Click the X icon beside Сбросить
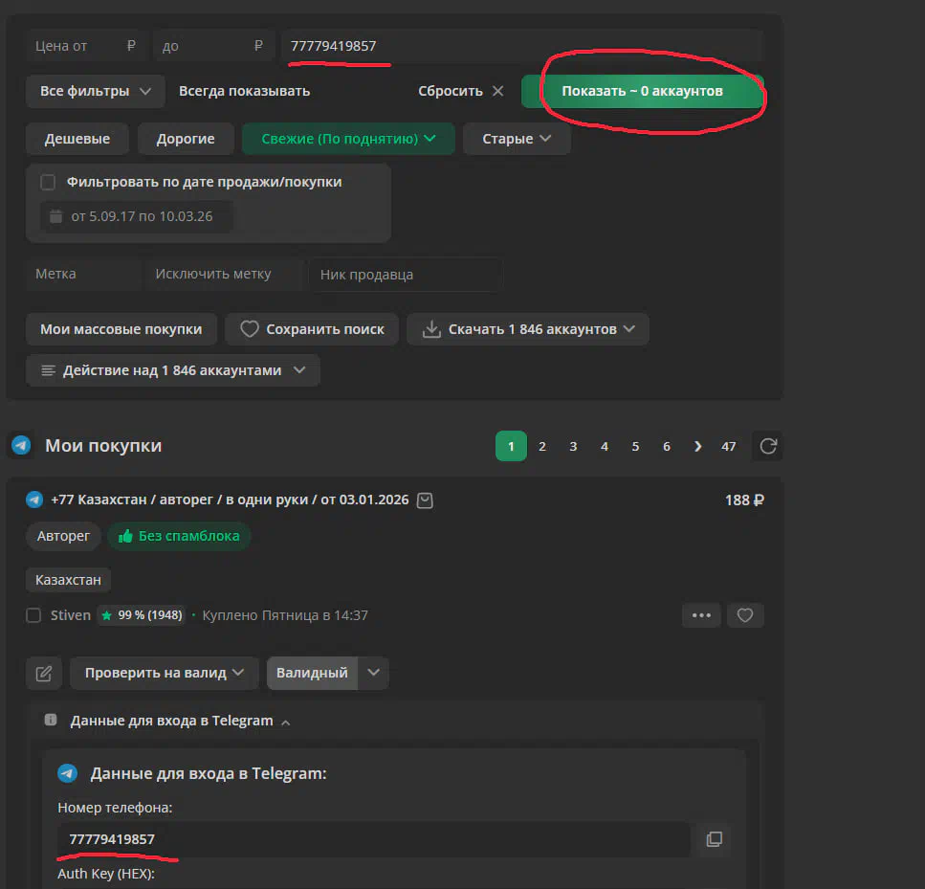The width and height of the screenshot is (925, 889). click(x=497, y=91)
